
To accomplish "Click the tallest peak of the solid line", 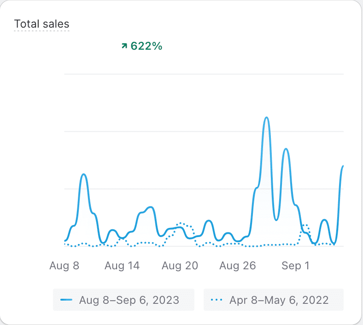I will click(x=266, y=118).
